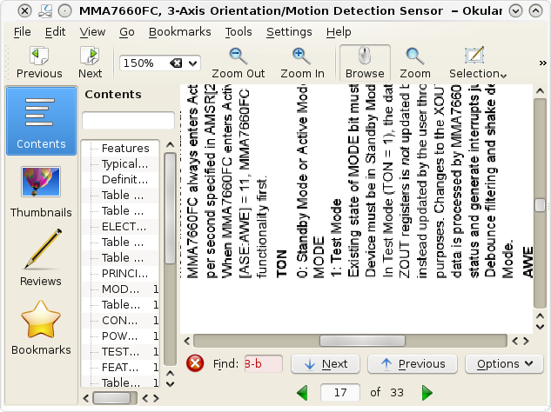Select the MOD... contents entry
The image size is (551, 412).
(120, 289)
